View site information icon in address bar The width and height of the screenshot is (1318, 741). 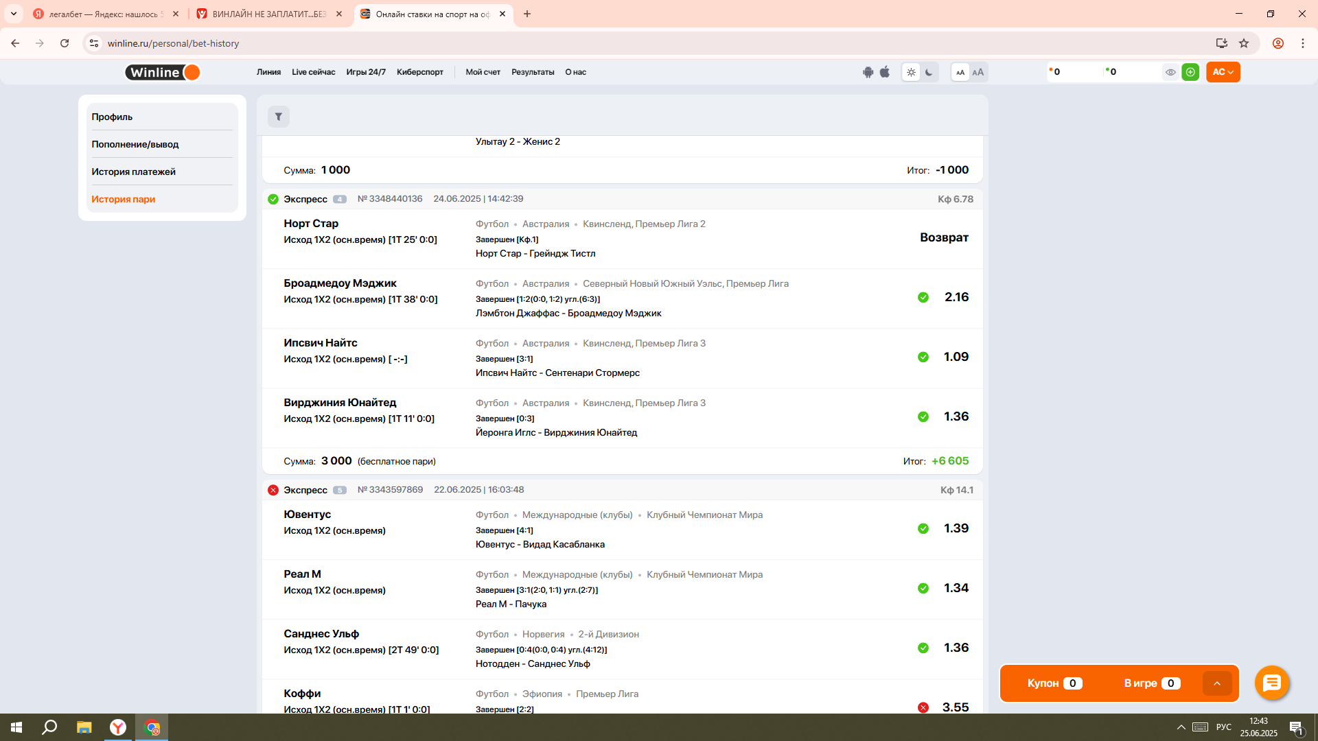pyautogui.click(x=94, y=43)
